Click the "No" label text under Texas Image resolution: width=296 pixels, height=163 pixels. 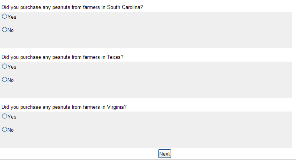(11, 80)
